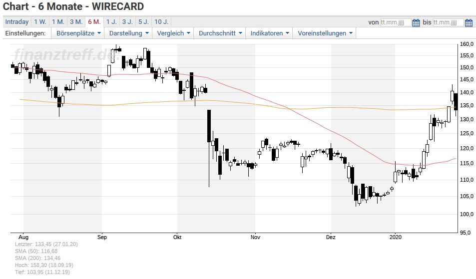Image resolution: width=476 pixels, height=279 pixels.
Task: Open the Voreinstellungen dropdown
Action: [x=325, y=33]
